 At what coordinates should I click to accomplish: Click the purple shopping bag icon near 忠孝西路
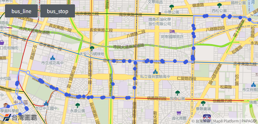[2, 43]
